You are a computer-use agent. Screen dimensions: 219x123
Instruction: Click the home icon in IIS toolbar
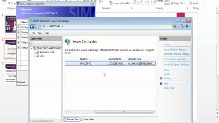(x=182, y=26)
